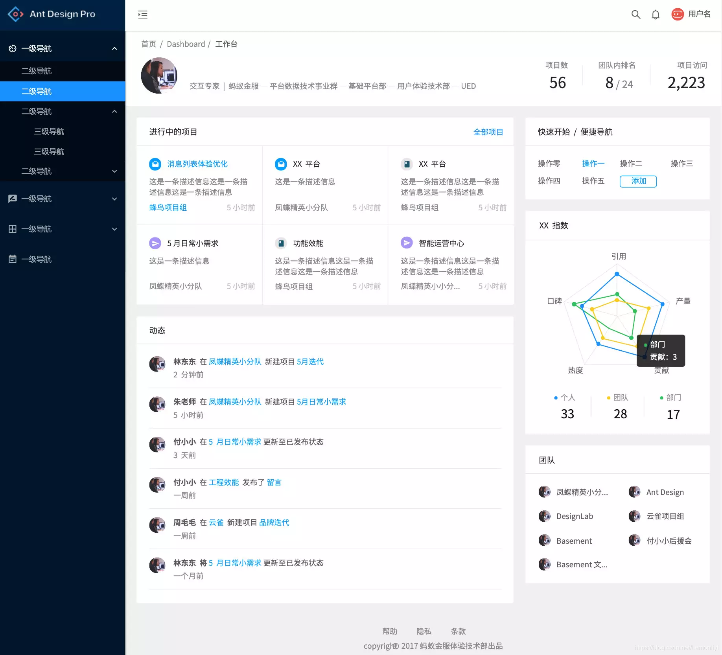Click the table grid icon of third 一级导航
Image resolution: width=722 pixels, height=655 pixels.
(13, 229)
